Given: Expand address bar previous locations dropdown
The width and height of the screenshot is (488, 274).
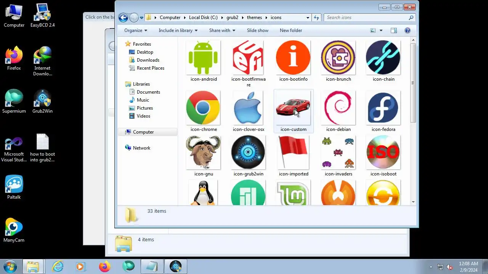Looking at the screenshot, I should click(x=308, y=18).
